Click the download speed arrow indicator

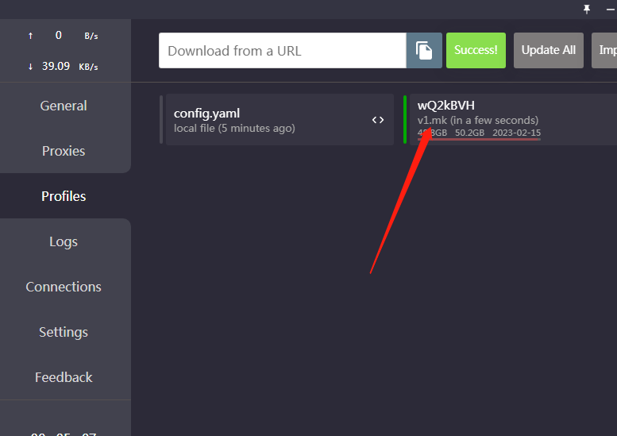31,67
